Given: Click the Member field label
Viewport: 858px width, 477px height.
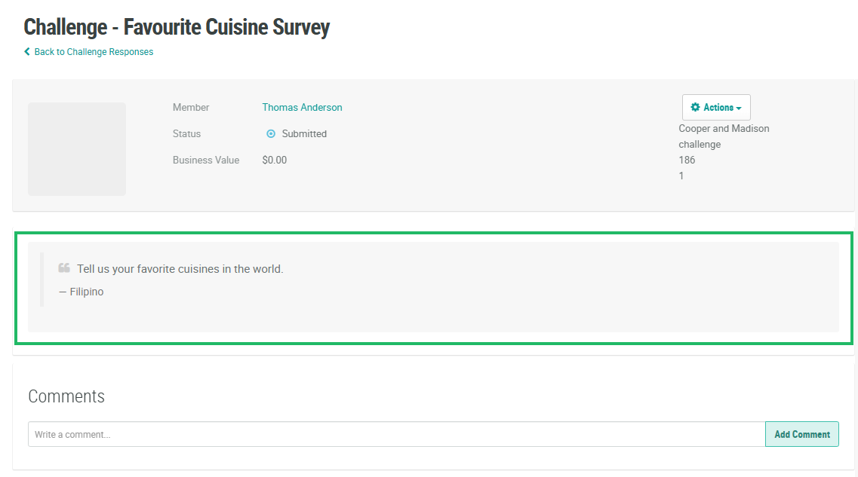Looking at the screenshot, I should pyautogui.click(x=191, y=108).
